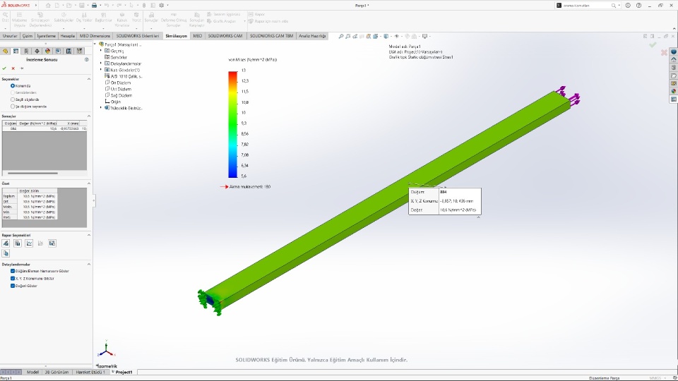The height and width of the screenshot is (381, 678).
Task: Expand Detaylandırmalar tree node
Action: 101,64
